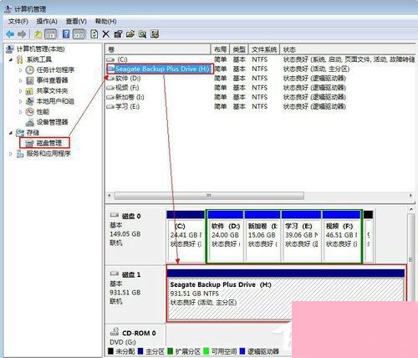The width and height of the screenshot is (418, 358).
Task: Open the 帮助(H) menu
Action: coord(105,22)
